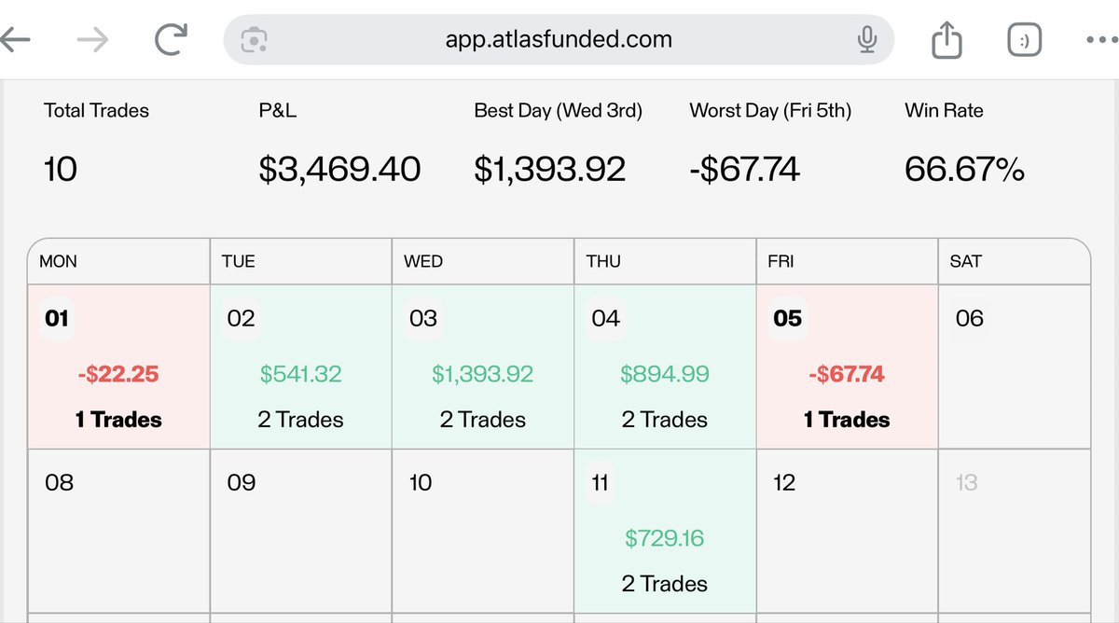Select Monday 01 calendar cell
The width and height of the screenshot is (1119, 623).
point(118,367)
